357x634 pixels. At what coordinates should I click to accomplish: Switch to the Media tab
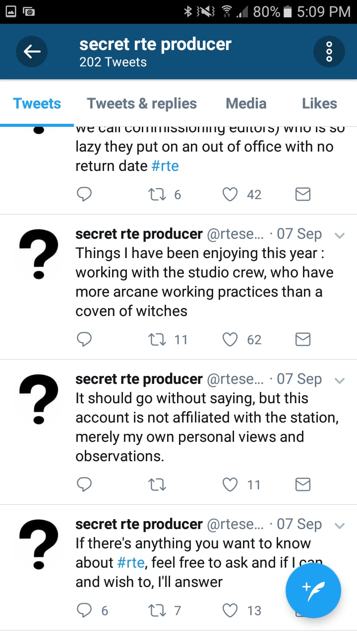(246, 104)
